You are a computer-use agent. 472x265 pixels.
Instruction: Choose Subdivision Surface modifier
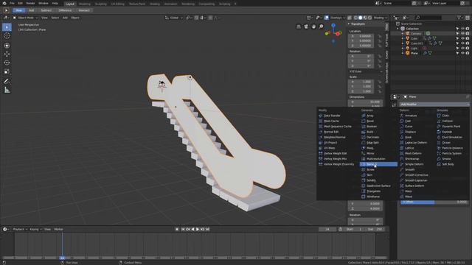click(378, 186)
